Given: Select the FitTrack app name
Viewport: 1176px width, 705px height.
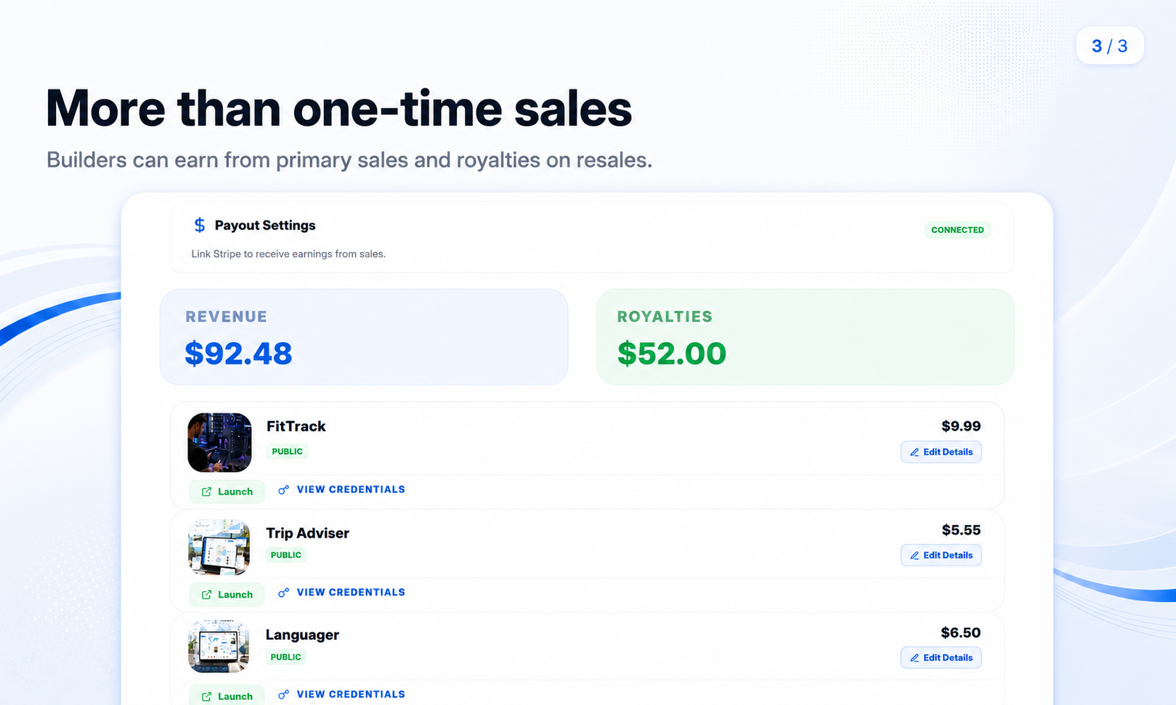Looking at the screenshot, I should (x=296, y=426).
